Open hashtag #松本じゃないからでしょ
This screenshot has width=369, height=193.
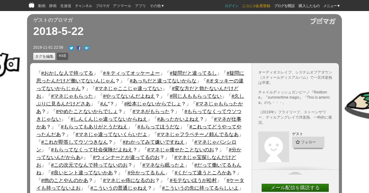click(153, 104)
